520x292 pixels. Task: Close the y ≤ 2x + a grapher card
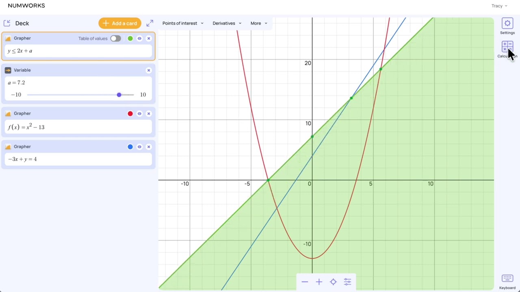click(x=149, y=39)
